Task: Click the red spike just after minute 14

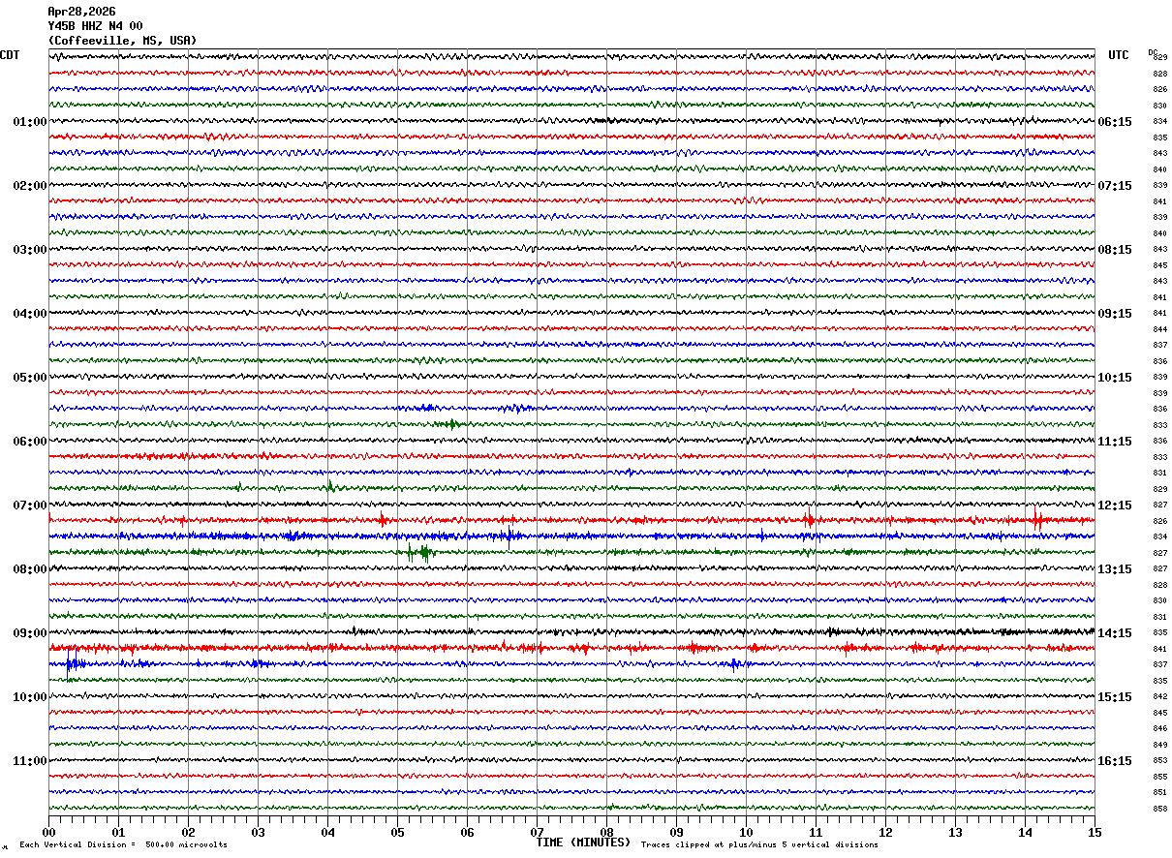Action: [x=1036, y=520]
